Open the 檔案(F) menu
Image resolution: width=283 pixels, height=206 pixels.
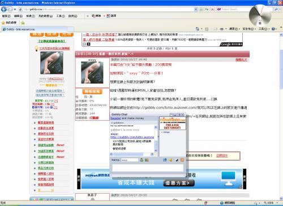[6, 16]
